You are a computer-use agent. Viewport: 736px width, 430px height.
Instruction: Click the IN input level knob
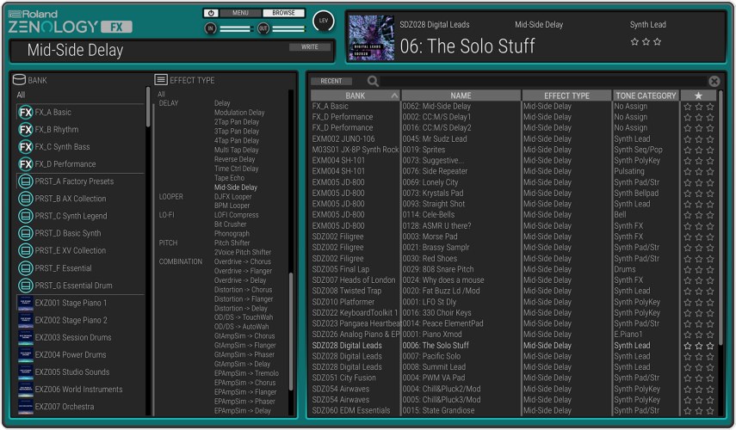pos(211,28)
